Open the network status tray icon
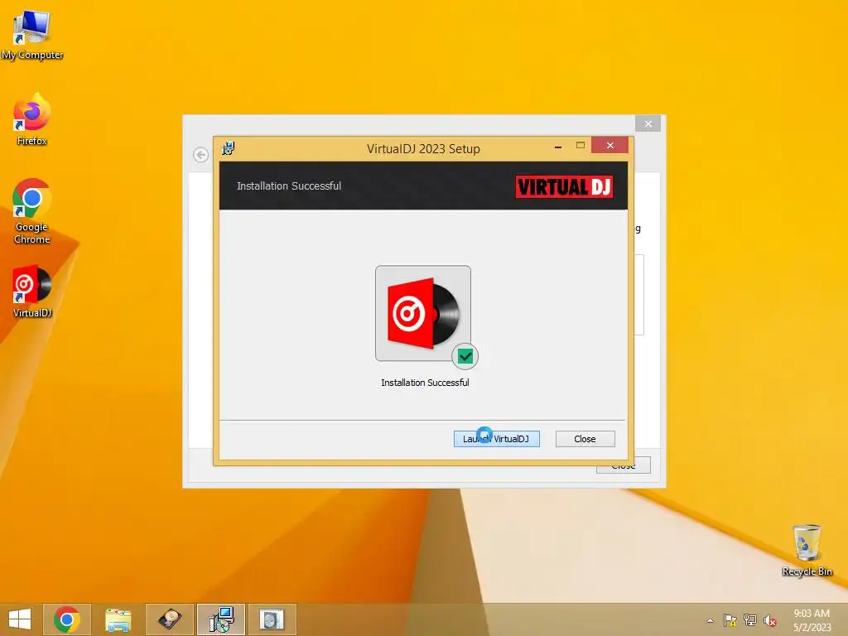848x636 pixels. coord(749,619)
